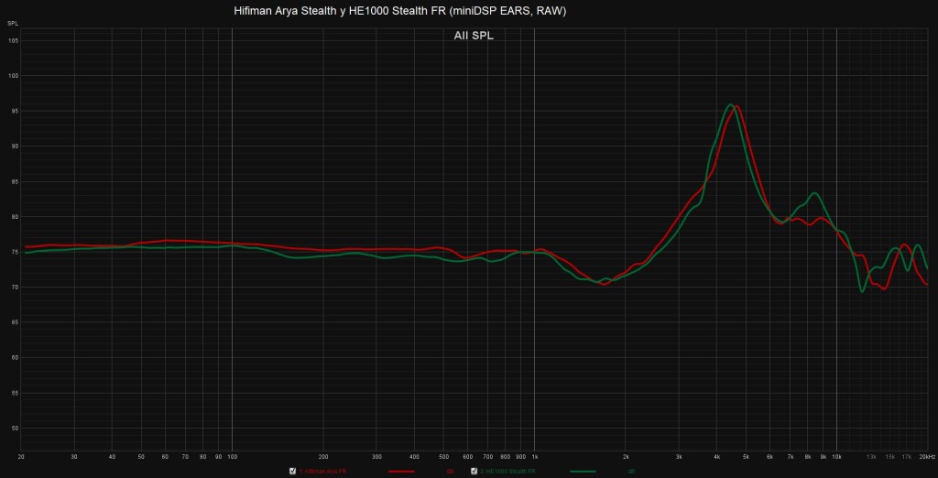Viewport: 938px width, 478px height.
Task: Click the 10k frequency axis label
Action: pos(835,455)
